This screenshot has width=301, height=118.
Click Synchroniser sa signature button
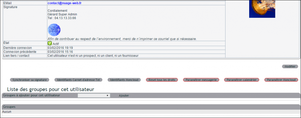coord(29,80)
